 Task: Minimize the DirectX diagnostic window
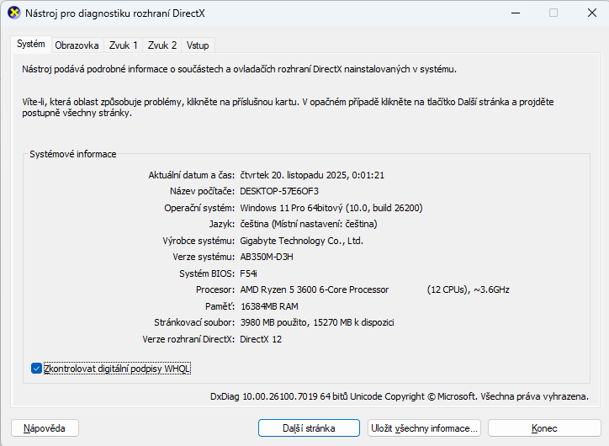pos(515,13)
